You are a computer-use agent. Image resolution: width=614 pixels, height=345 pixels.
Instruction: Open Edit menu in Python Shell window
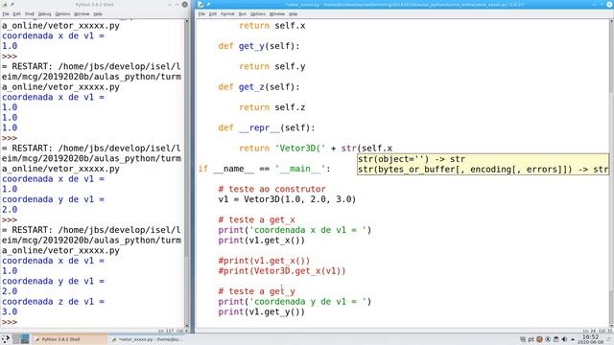(16, 13)
